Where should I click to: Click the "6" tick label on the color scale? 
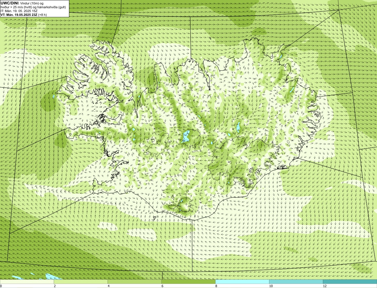[163, 286]
